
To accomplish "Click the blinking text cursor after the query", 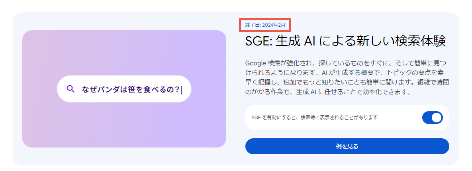I will [x=181, y=89].
